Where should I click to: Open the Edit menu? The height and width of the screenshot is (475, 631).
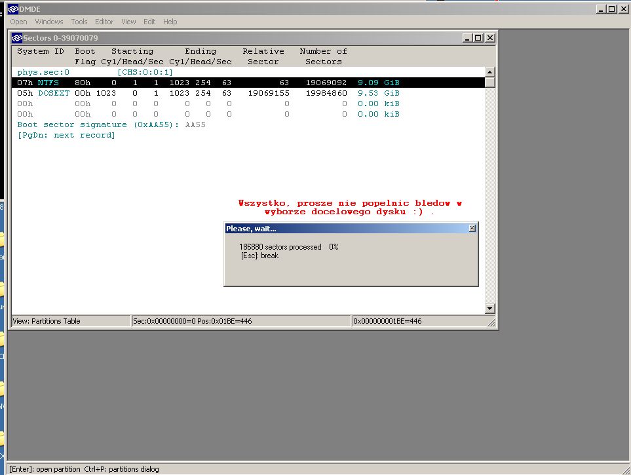pos(149,22)
